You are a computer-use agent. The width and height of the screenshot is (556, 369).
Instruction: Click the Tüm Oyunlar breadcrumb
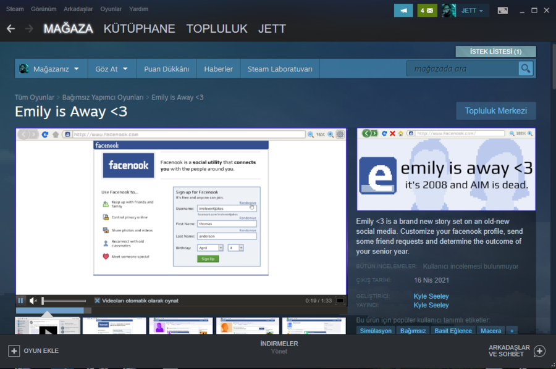pos(35,97)
